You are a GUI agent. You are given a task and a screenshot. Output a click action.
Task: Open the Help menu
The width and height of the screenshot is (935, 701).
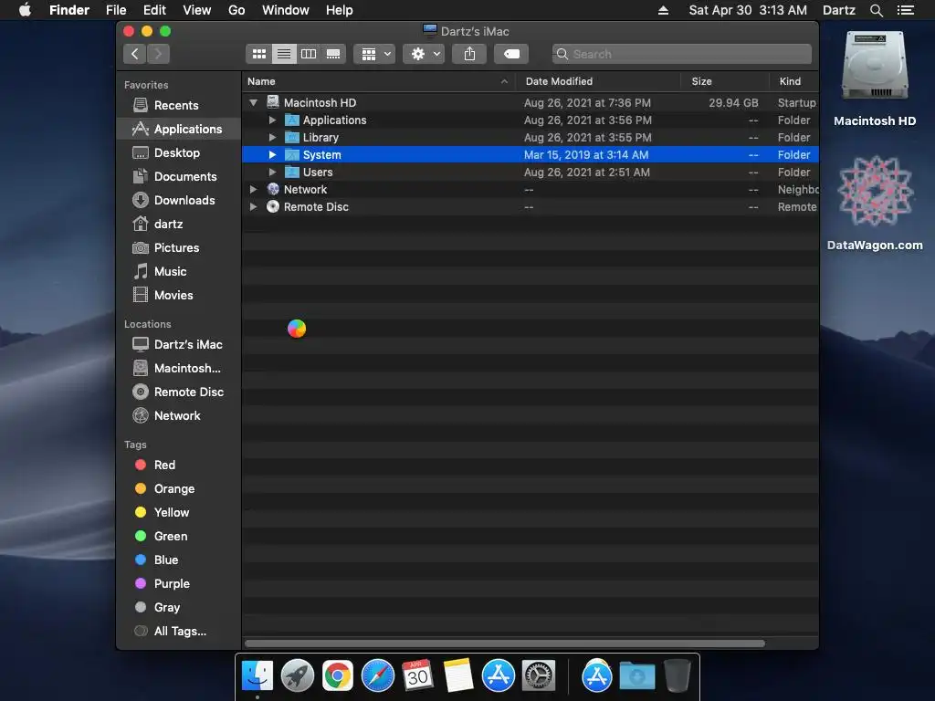pos(340,10)
